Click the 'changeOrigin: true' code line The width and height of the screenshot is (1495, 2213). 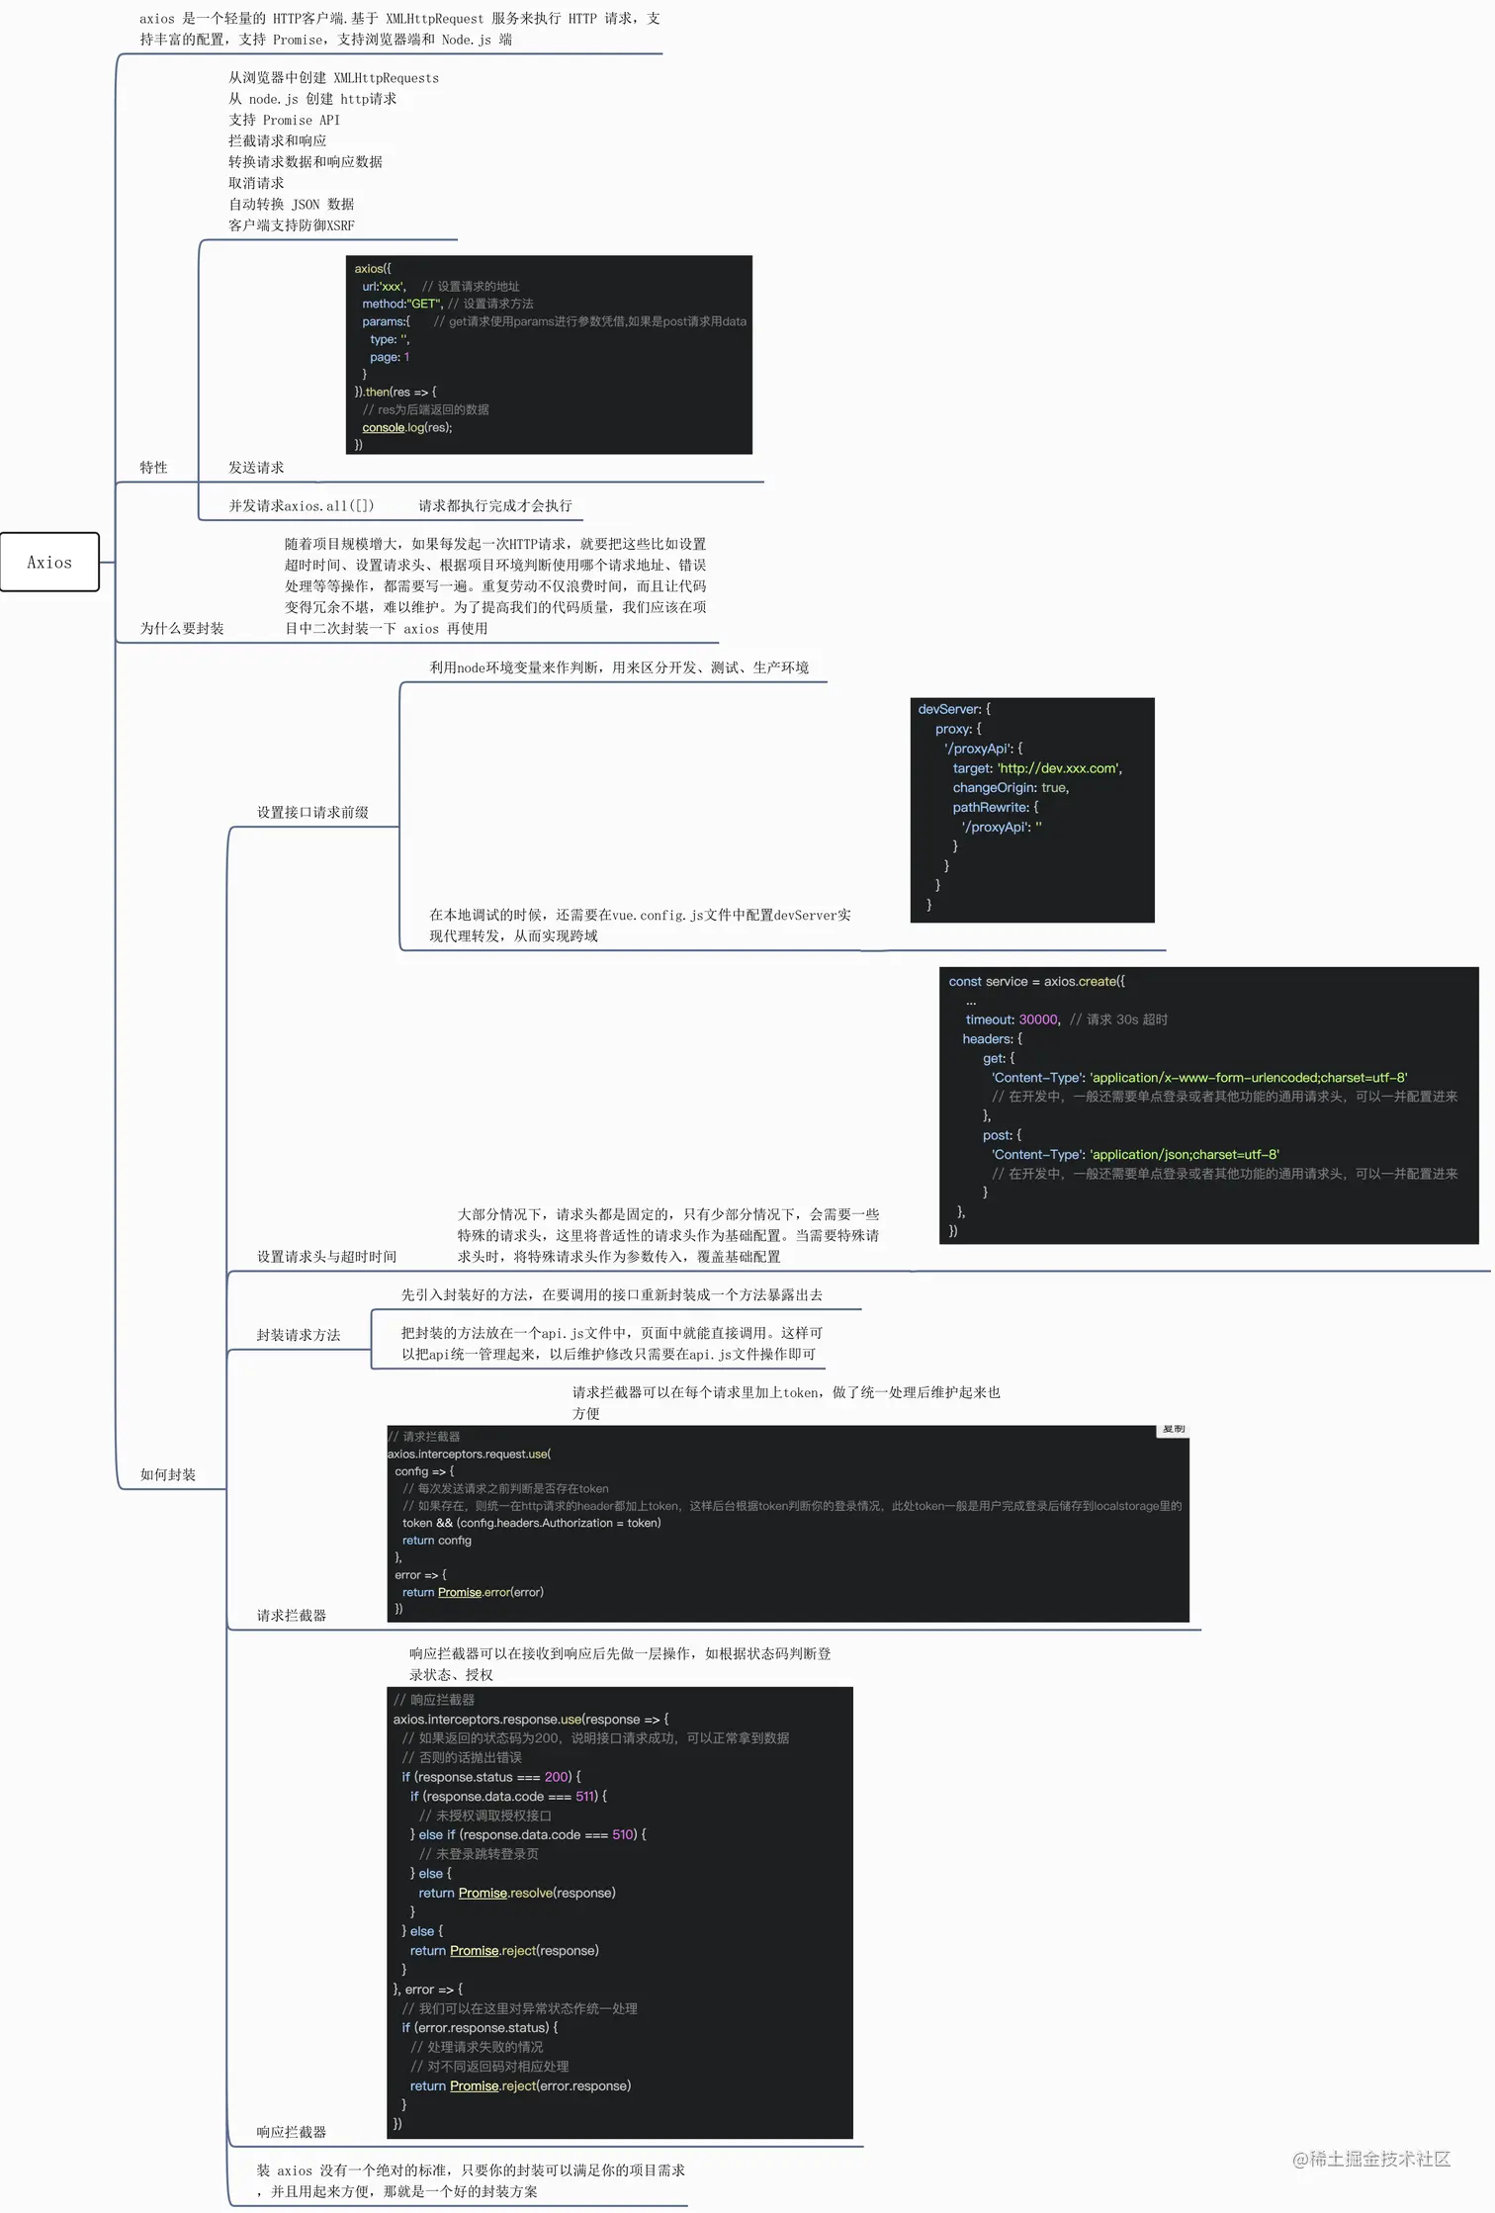pyautogui.click(x=1011, y=789)
